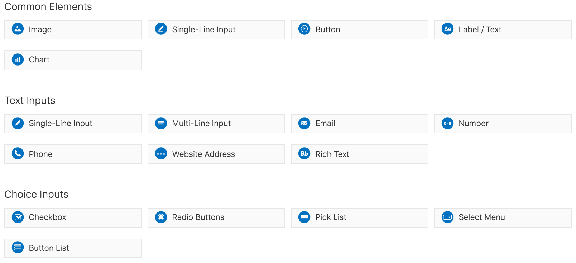
Task: Click the Aa icon on Label / Text
Action: click(447, 29)
